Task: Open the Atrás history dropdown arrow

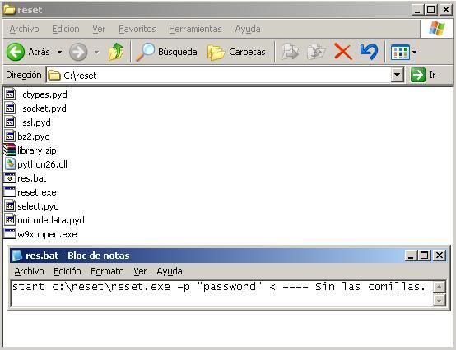Action: click(59, 53)
